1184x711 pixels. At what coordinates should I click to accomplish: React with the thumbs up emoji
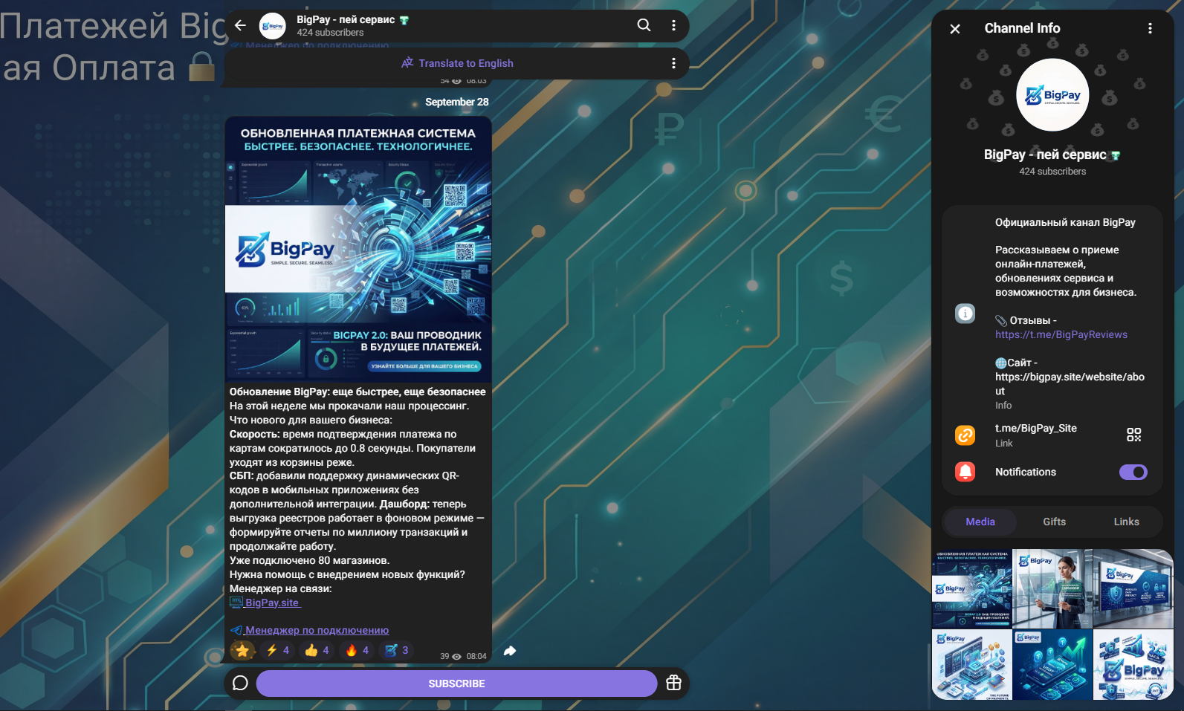[317, 650]
